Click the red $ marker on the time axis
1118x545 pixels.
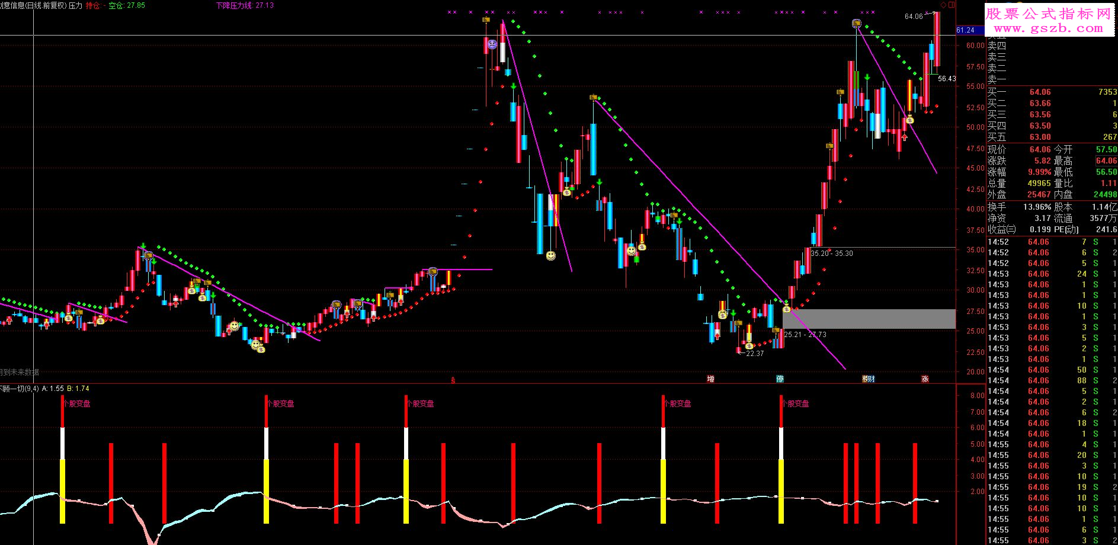453,380
